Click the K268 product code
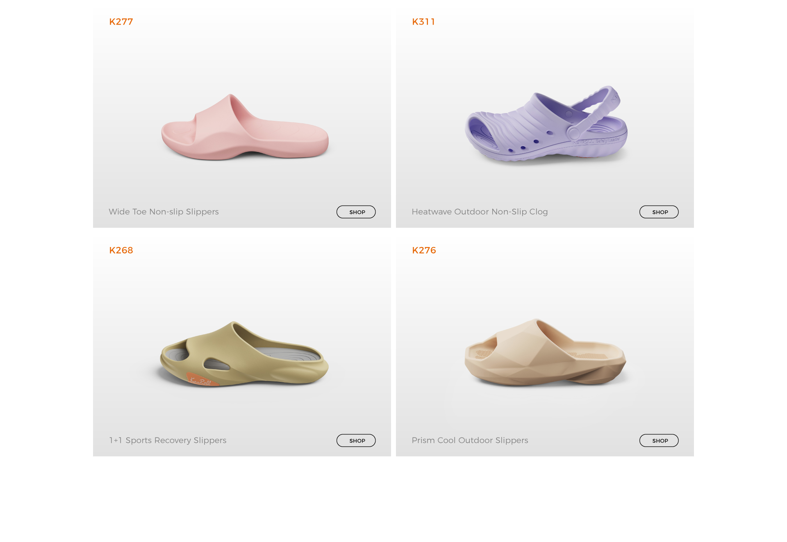 [x=121, y=250]
